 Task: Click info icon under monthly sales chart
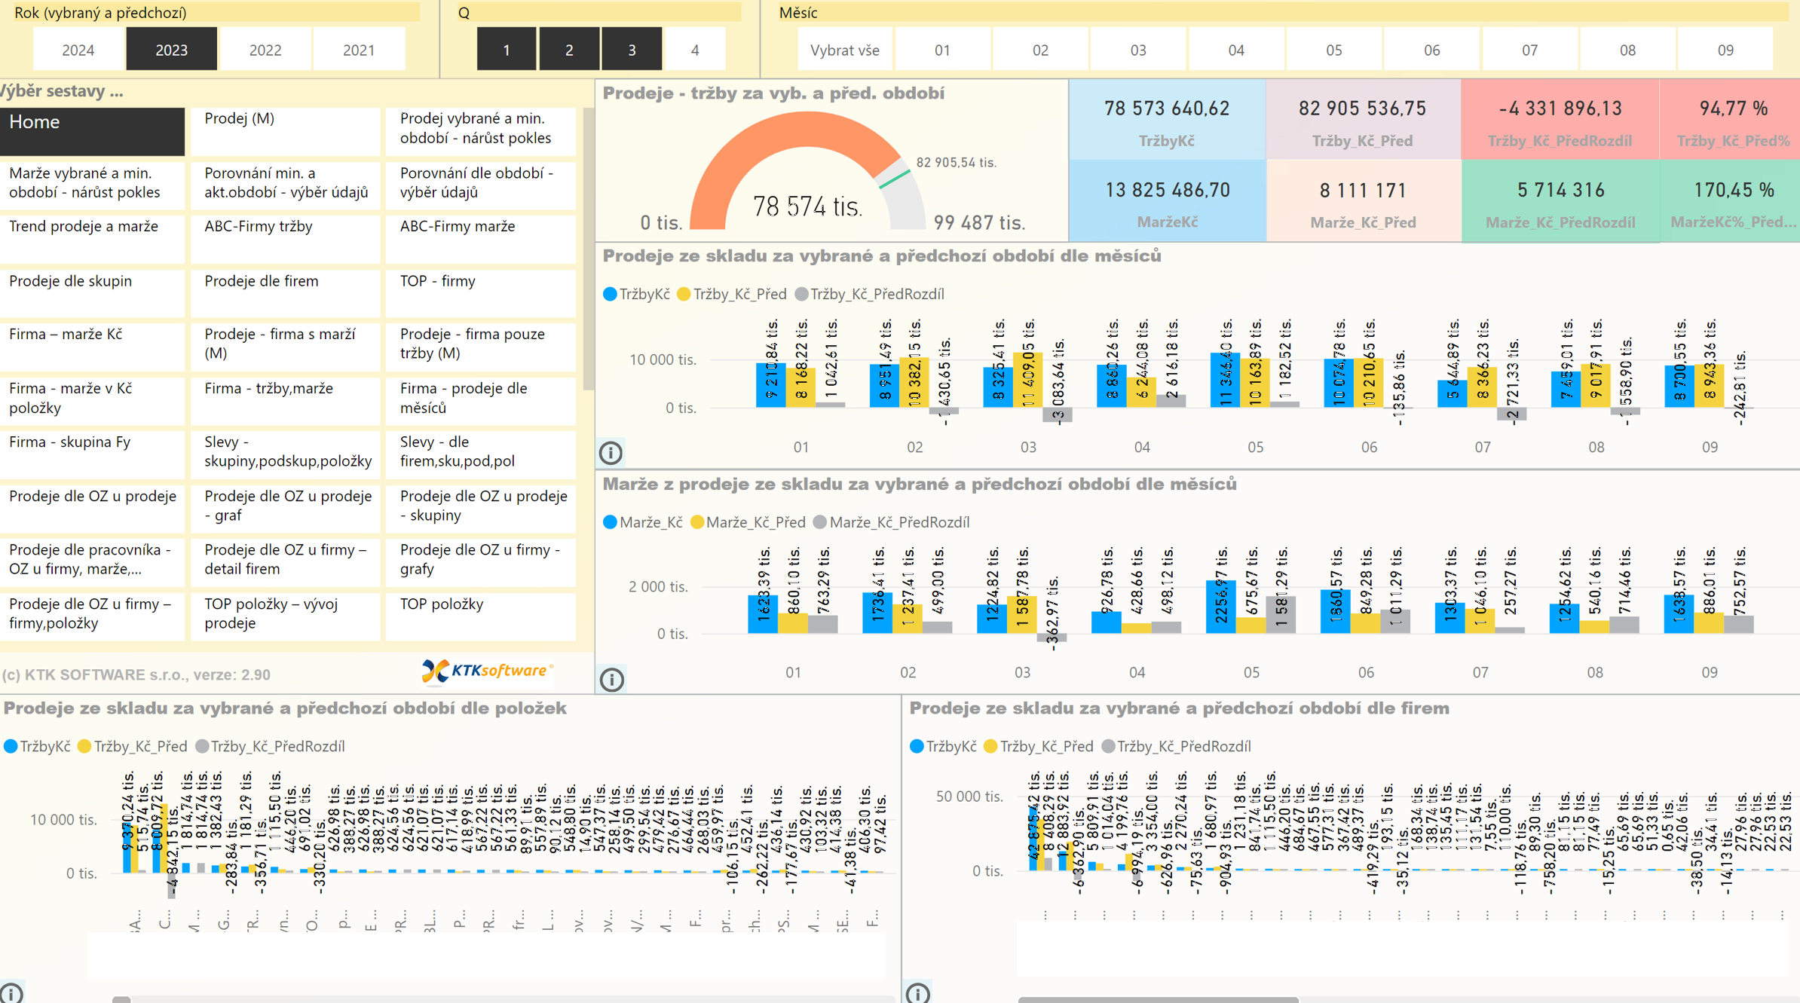611,452
